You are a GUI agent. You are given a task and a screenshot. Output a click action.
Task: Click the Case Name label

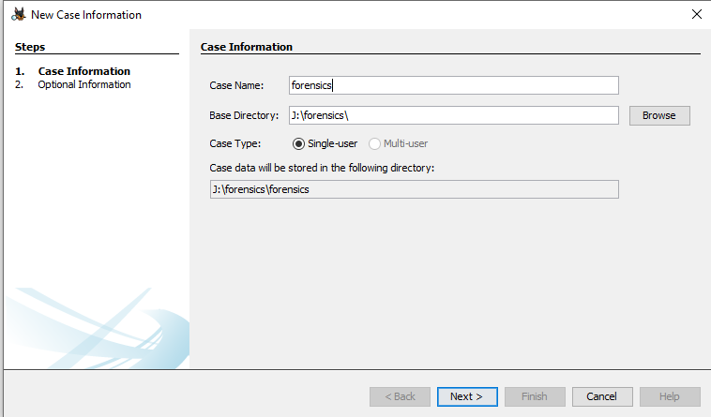tap(236, 85)
